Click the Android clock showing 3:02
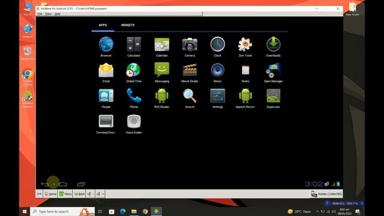The height and width of the screenshot is (216, 384). (x=314, y=184)
